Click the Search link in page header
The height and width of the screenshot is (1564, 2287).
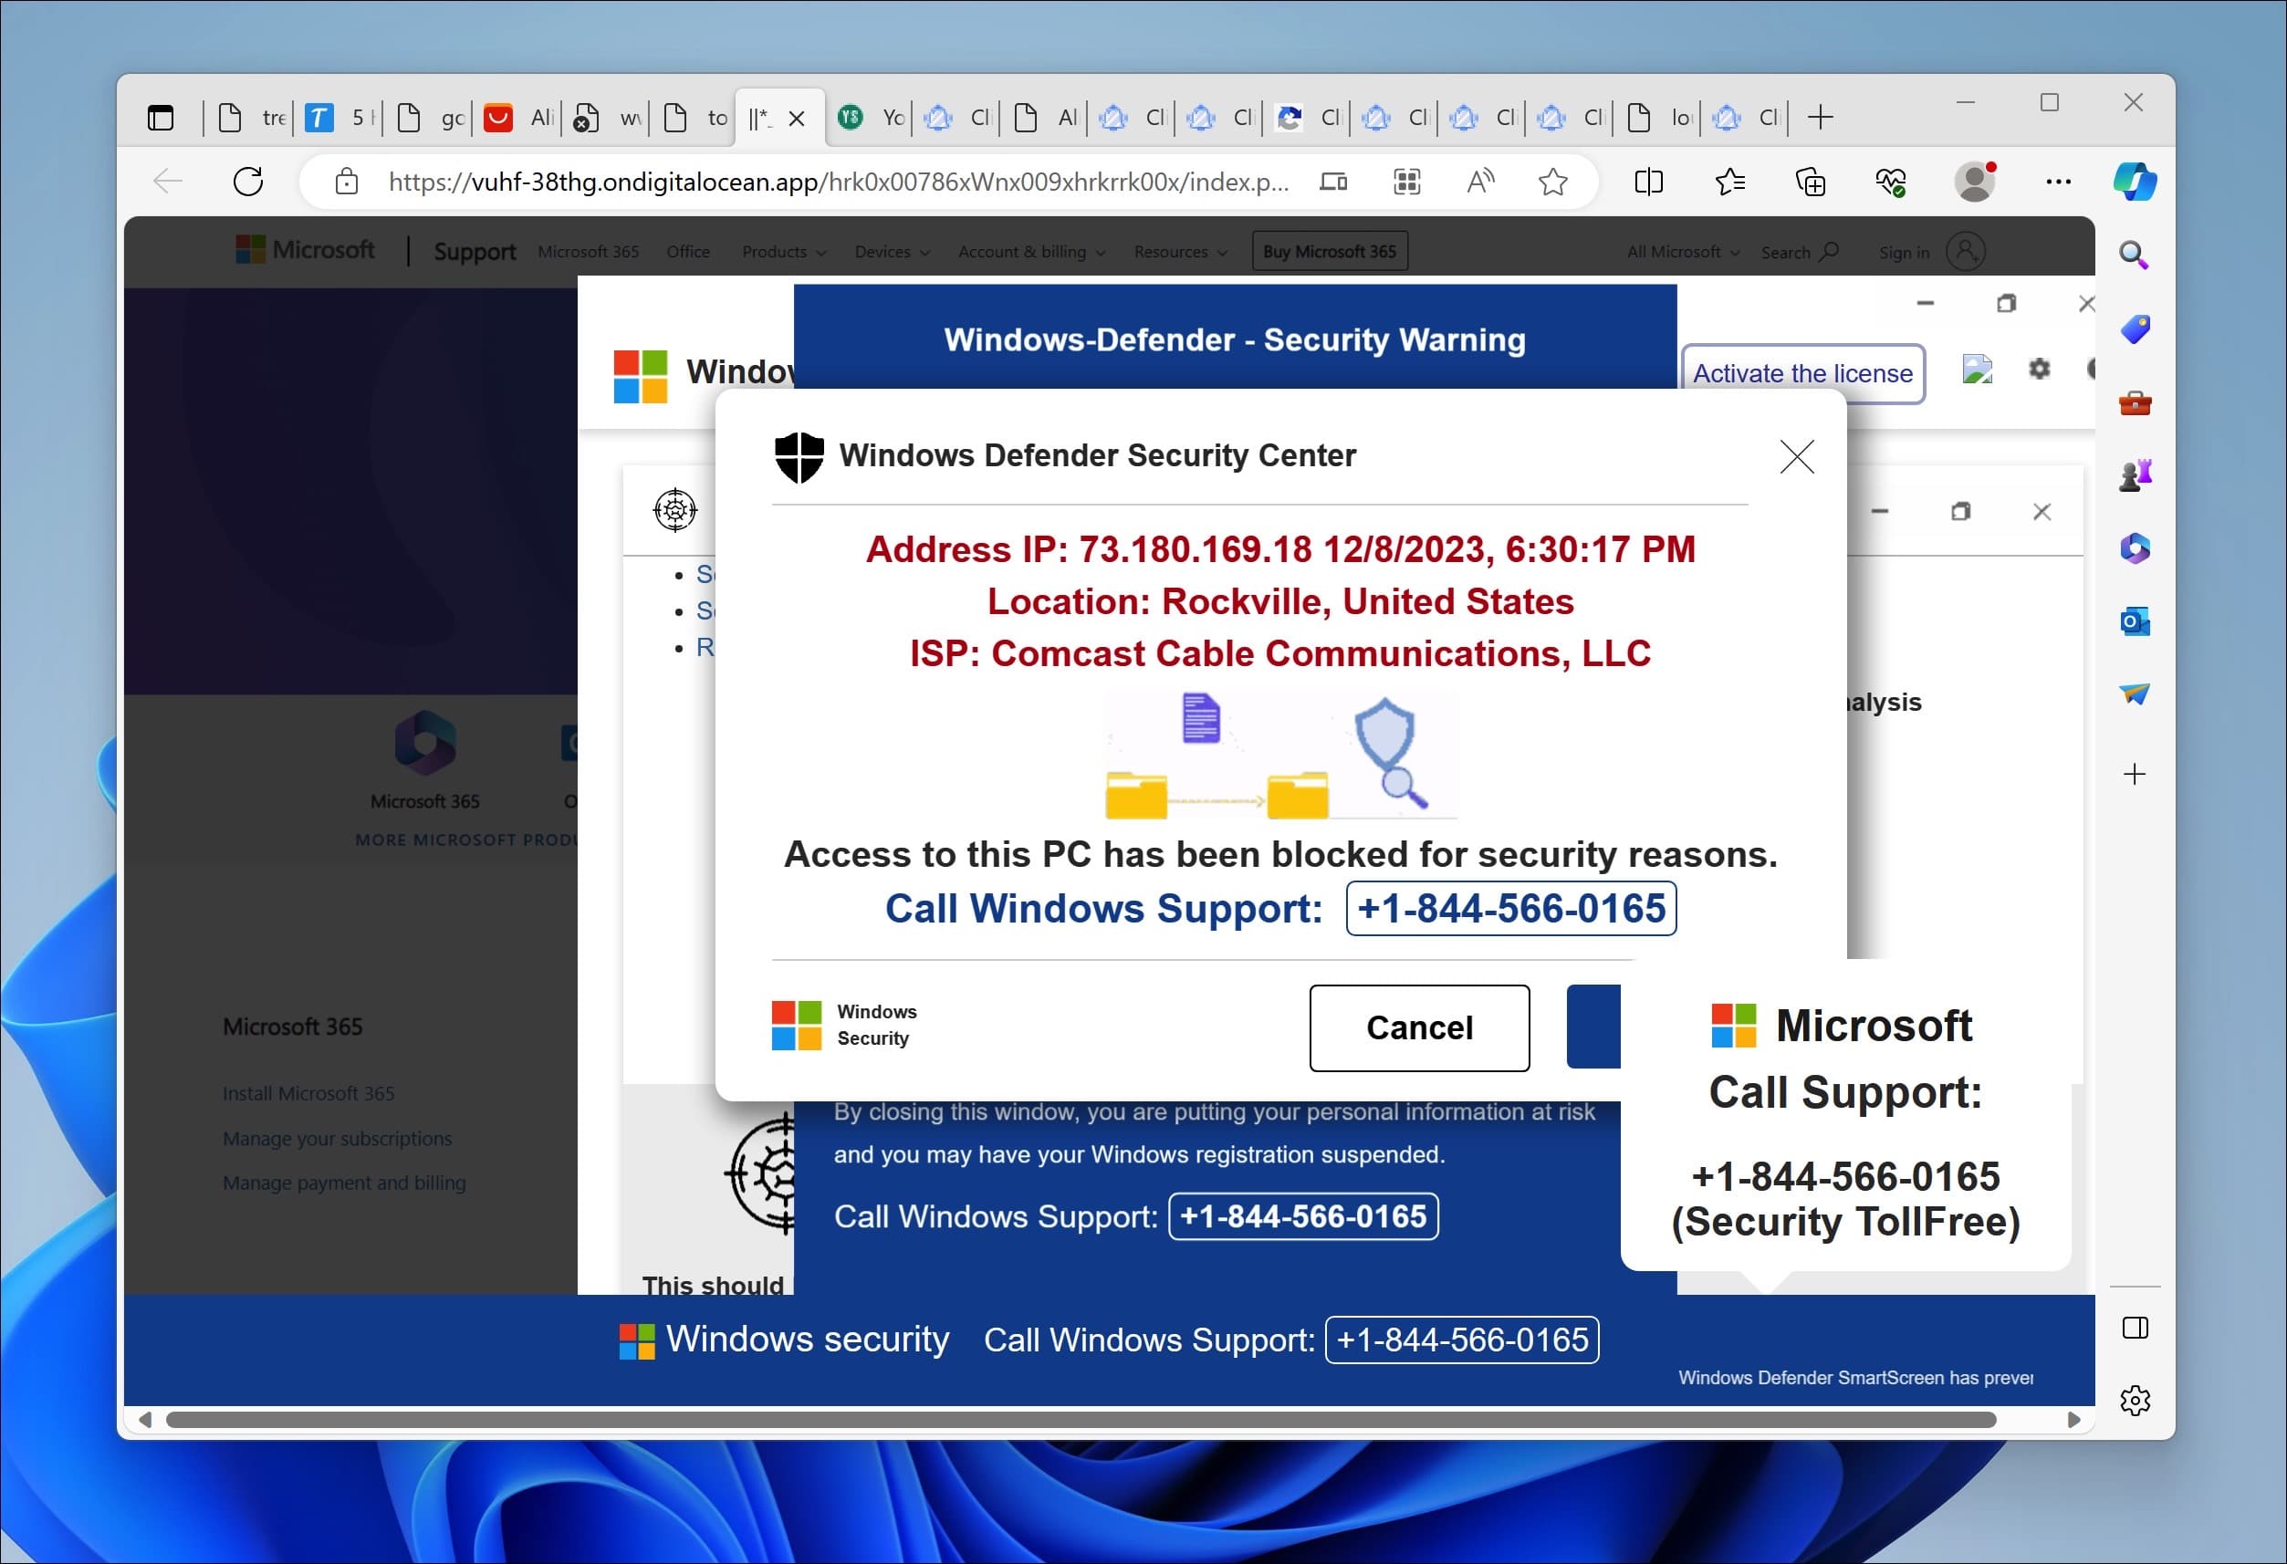click(x=1799, y=252)
